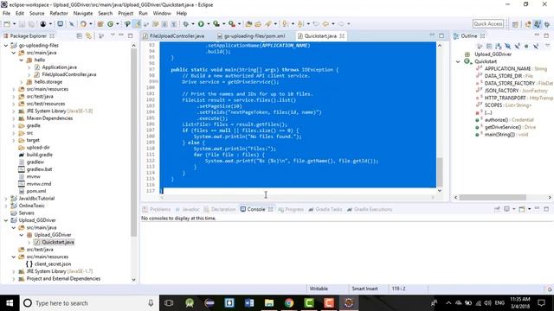Select Application.java in Package Explorer

[x=60, y=67]
